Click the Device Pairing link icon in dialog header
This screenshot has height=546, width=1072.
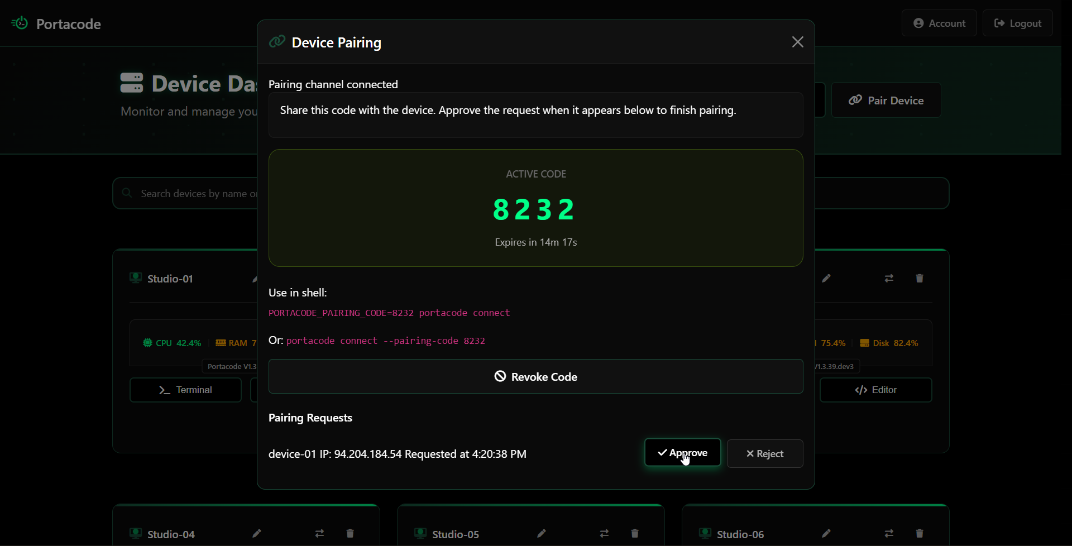coord(277,42)
